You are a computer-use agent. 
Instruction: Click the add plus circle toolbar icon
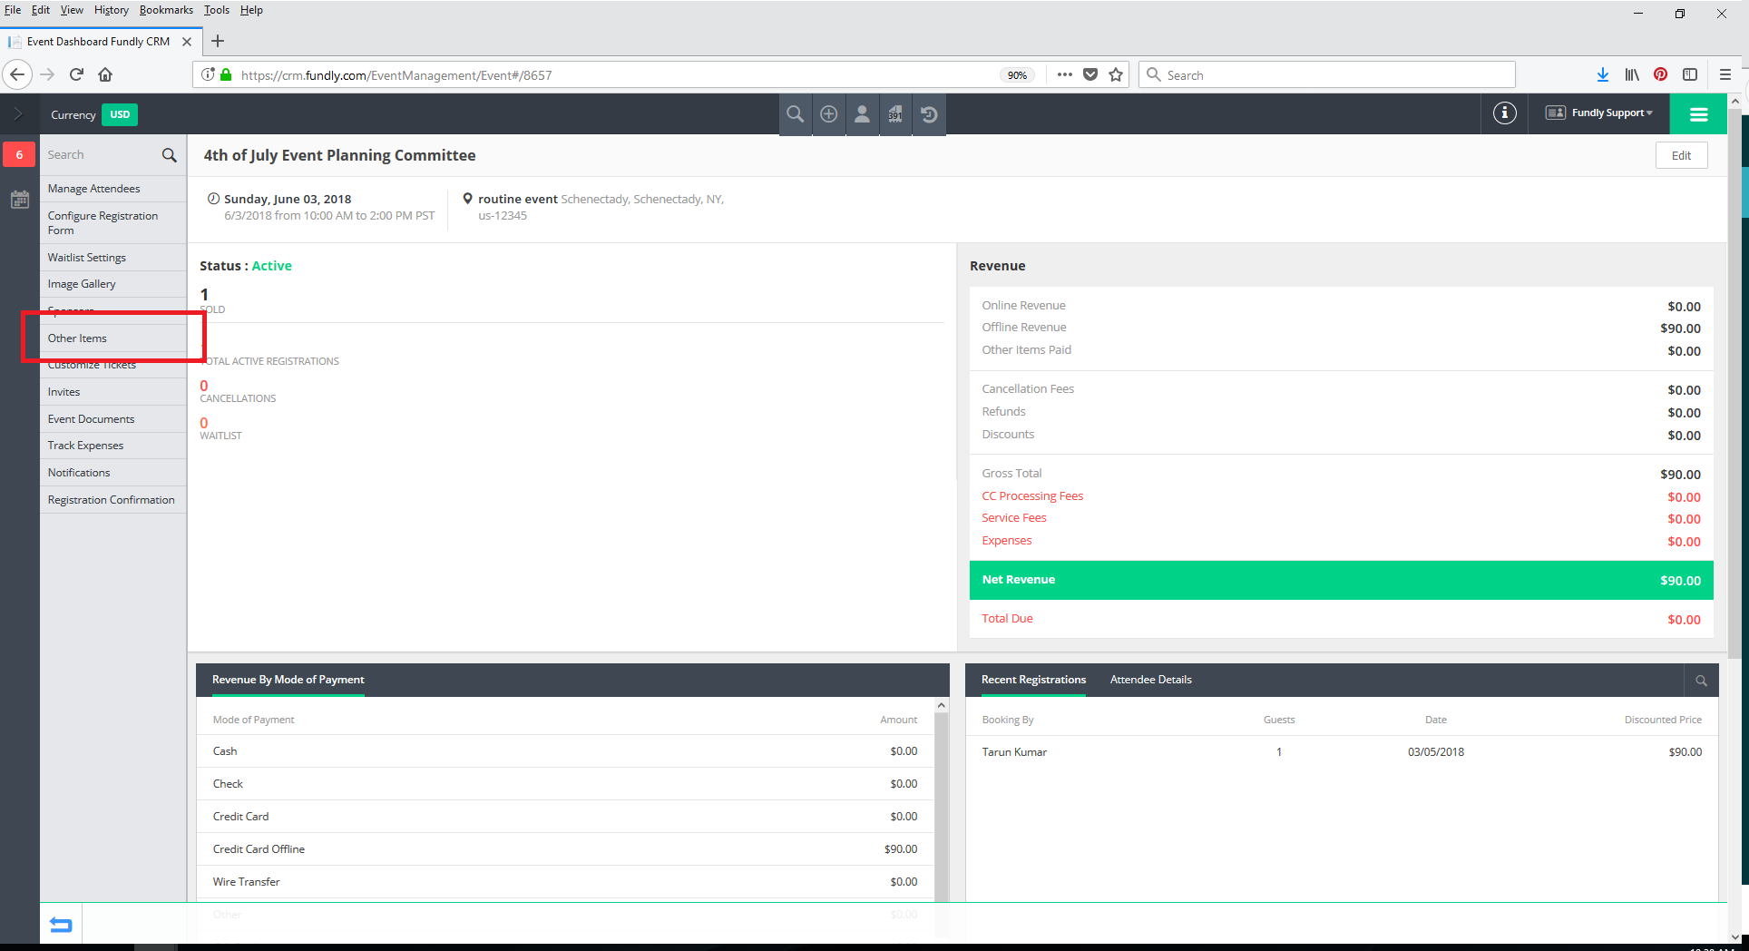pos(828,114)
